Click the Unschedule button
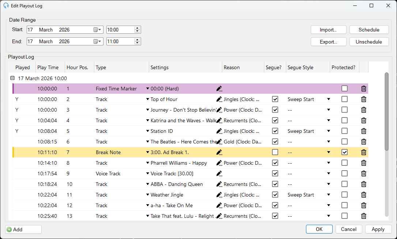Image resolution: width=397 pixels, height=239 pixels. click(x=369, y=42)
